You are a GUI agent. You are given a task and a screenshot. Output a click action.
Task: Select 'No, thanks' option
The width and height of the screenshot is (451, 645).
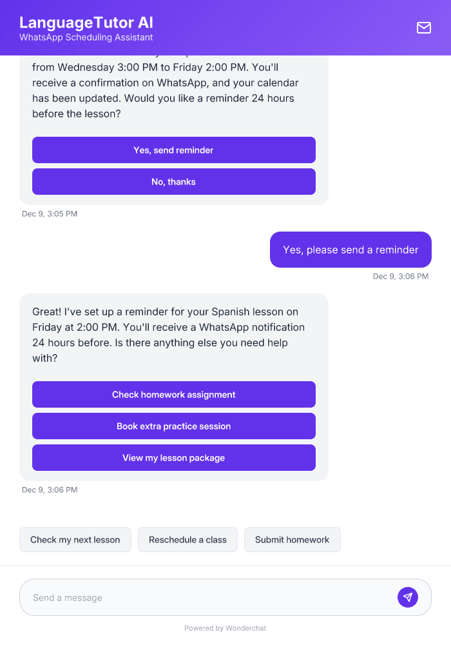click(173, 181)
